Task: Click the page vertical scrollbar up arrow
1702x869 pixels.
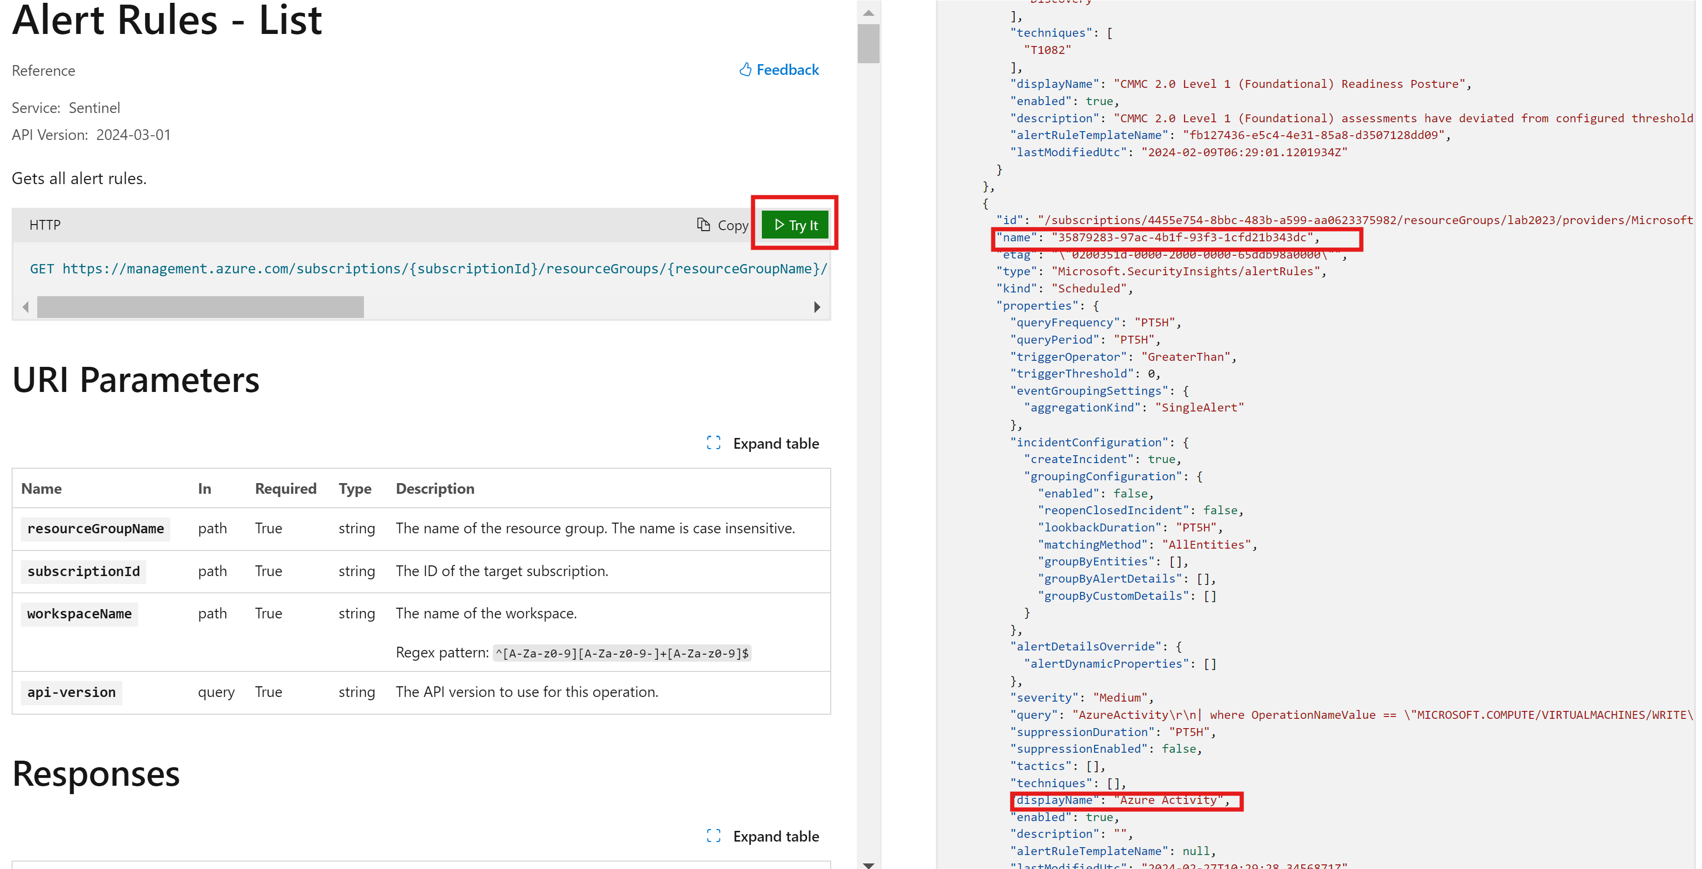Action: pyautogui.click(x=869, y=13)
